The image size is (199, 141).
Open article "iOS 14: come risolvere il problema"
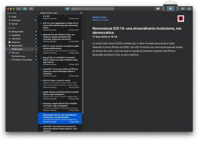[60, 50]
